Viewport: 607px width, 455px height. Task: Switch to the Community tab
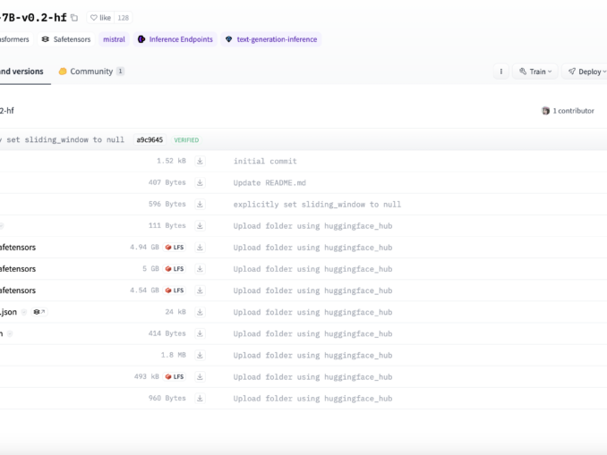[x=91, y=72]
